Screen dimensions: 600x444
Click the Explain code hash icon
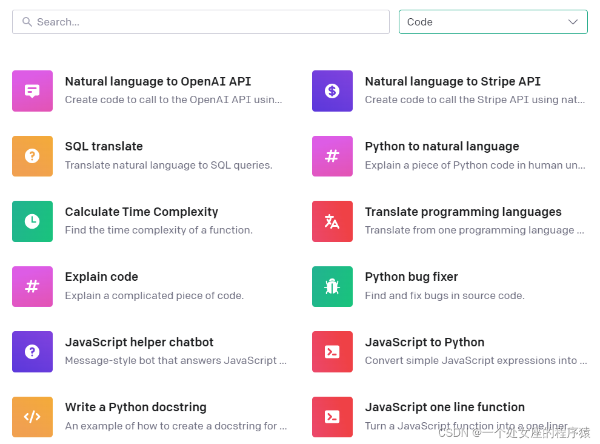(32, 286)
